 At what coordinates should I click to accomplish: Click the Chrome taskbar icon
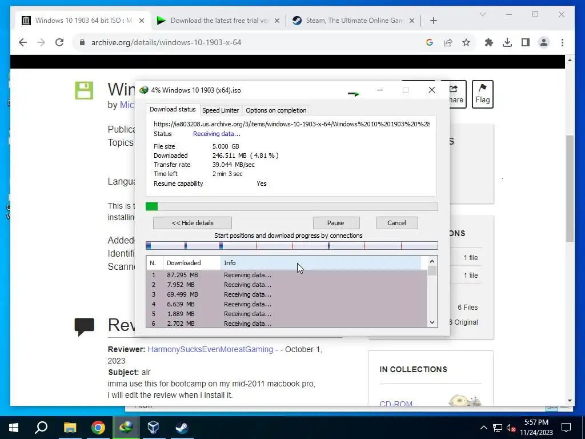click(x=98, y=428)
